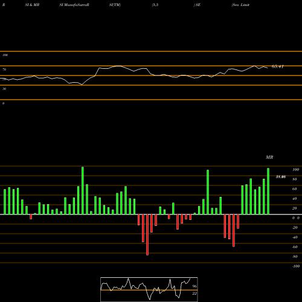Click the header text (Sea Limit
The image size is (302, 302).
pos(240,5)
